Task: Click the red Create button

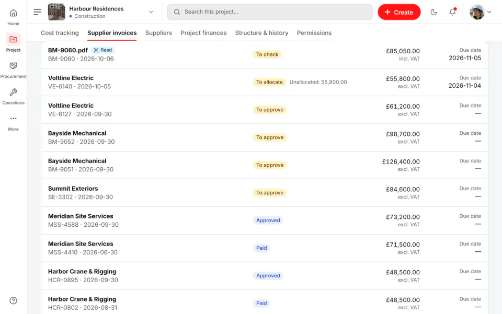Action: 399,12
